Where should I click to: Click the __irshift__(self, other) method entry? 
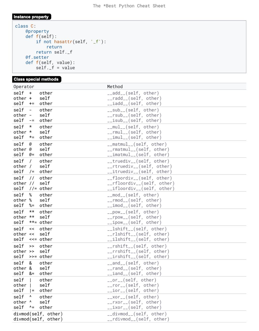tap(138, 257)
